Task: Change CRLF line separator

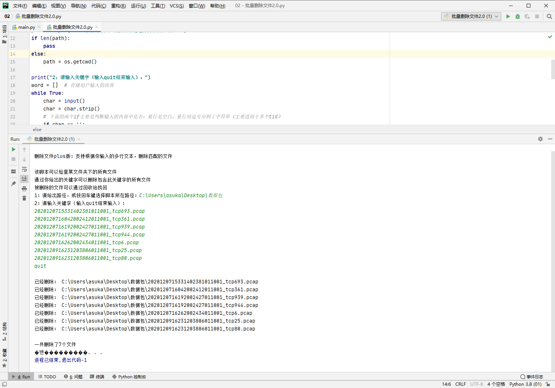Action: pyautogui.click(x=461, y=384)
